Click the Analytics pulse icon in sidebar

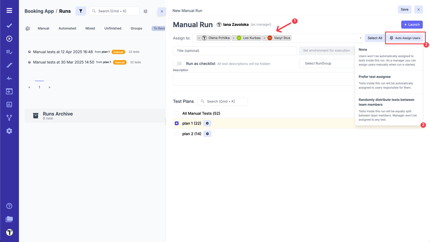tap(9, 78)
